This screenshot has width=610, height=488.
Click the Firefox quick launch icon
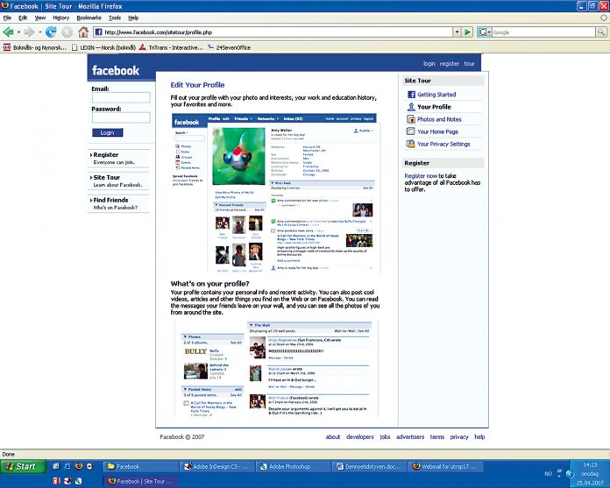pyautogui.click(x=78, y=466)
